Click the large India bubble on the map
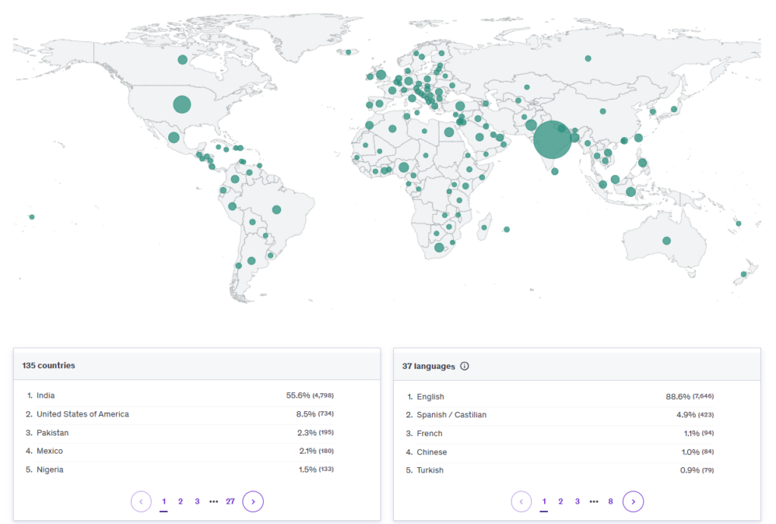 click(x=552, y=140)
